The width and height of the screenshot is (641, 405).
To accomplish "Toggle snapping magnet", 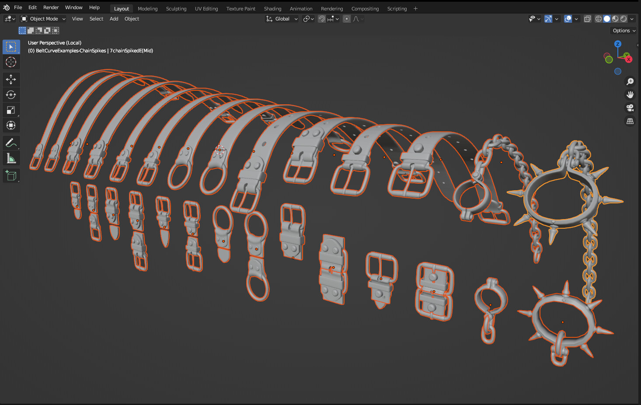I will click(322, 19).
